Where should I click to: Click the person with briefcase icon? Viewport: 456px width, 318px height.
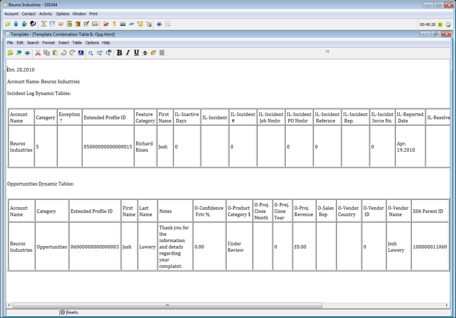pyautogui.click(x=24, y=24)
